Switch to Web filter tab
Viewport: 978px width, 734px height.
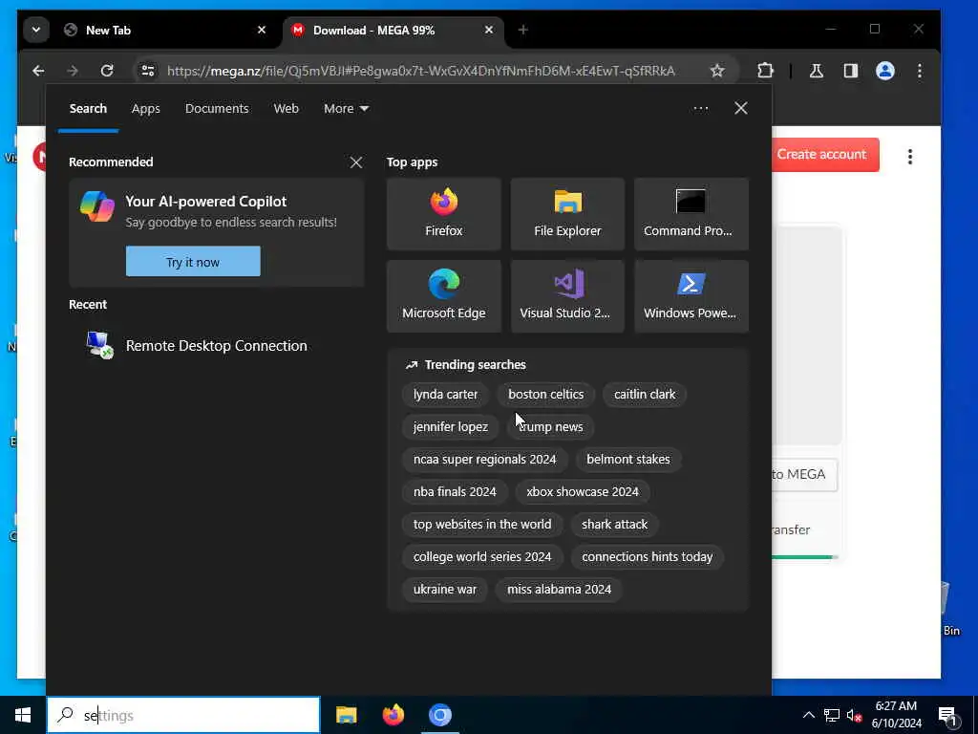click(287, 109)
